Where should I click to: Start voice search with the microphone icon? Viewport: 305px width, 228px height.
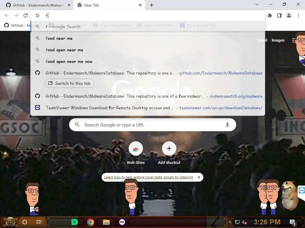pos(227,125)
